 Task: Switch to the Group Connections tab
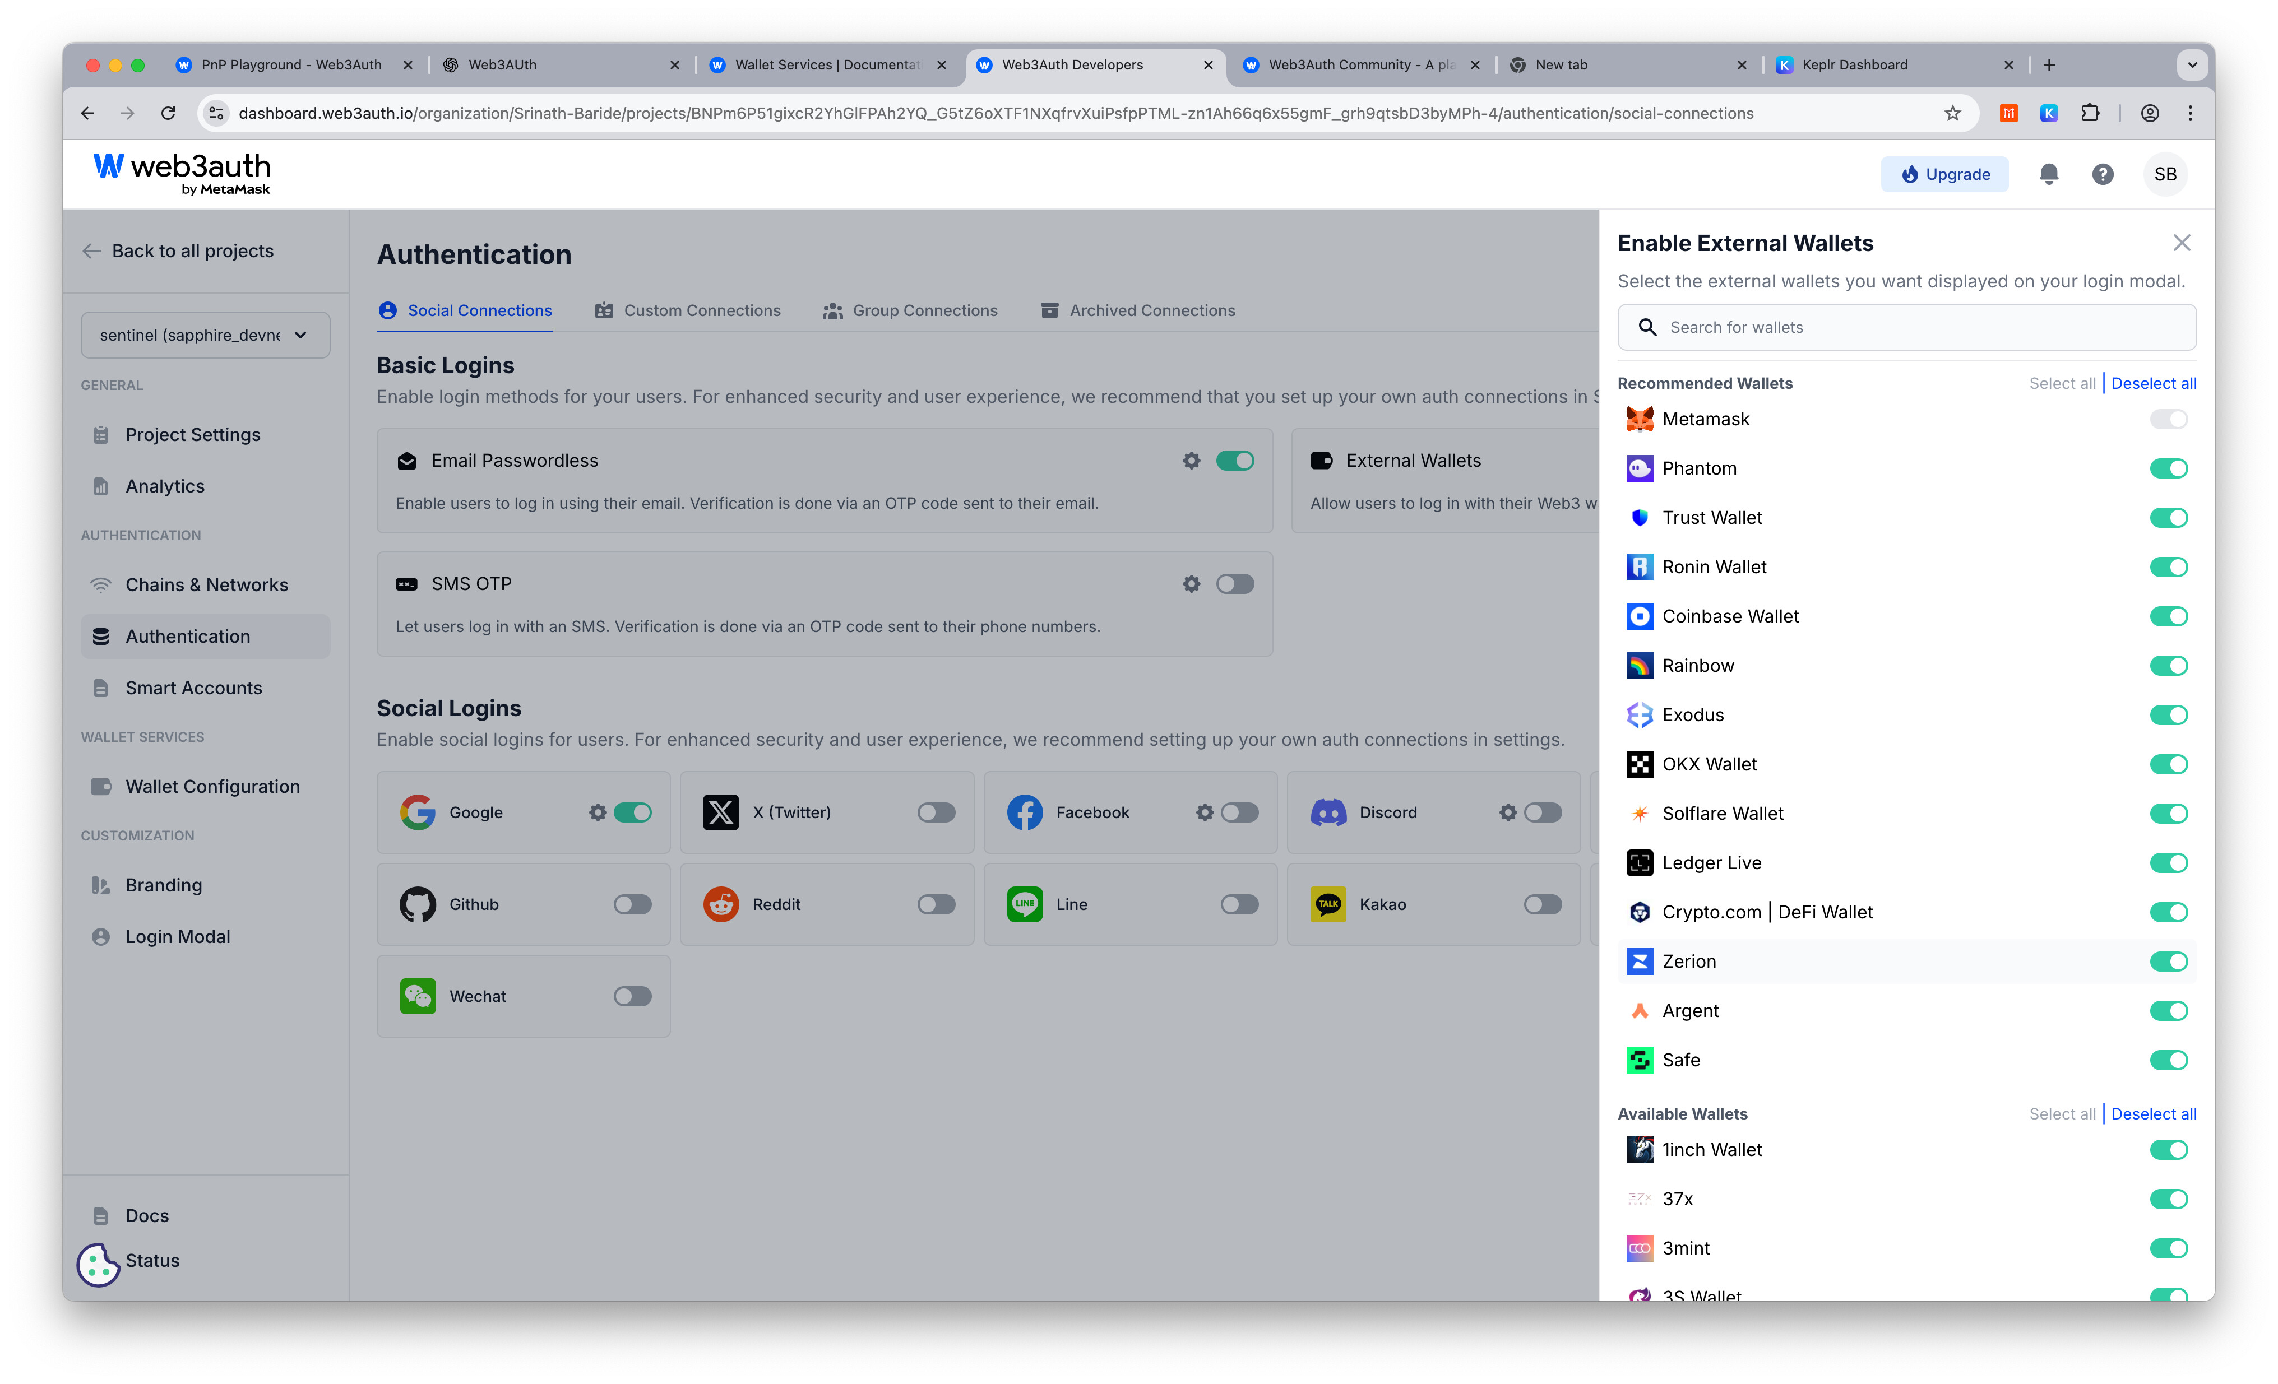910,310
